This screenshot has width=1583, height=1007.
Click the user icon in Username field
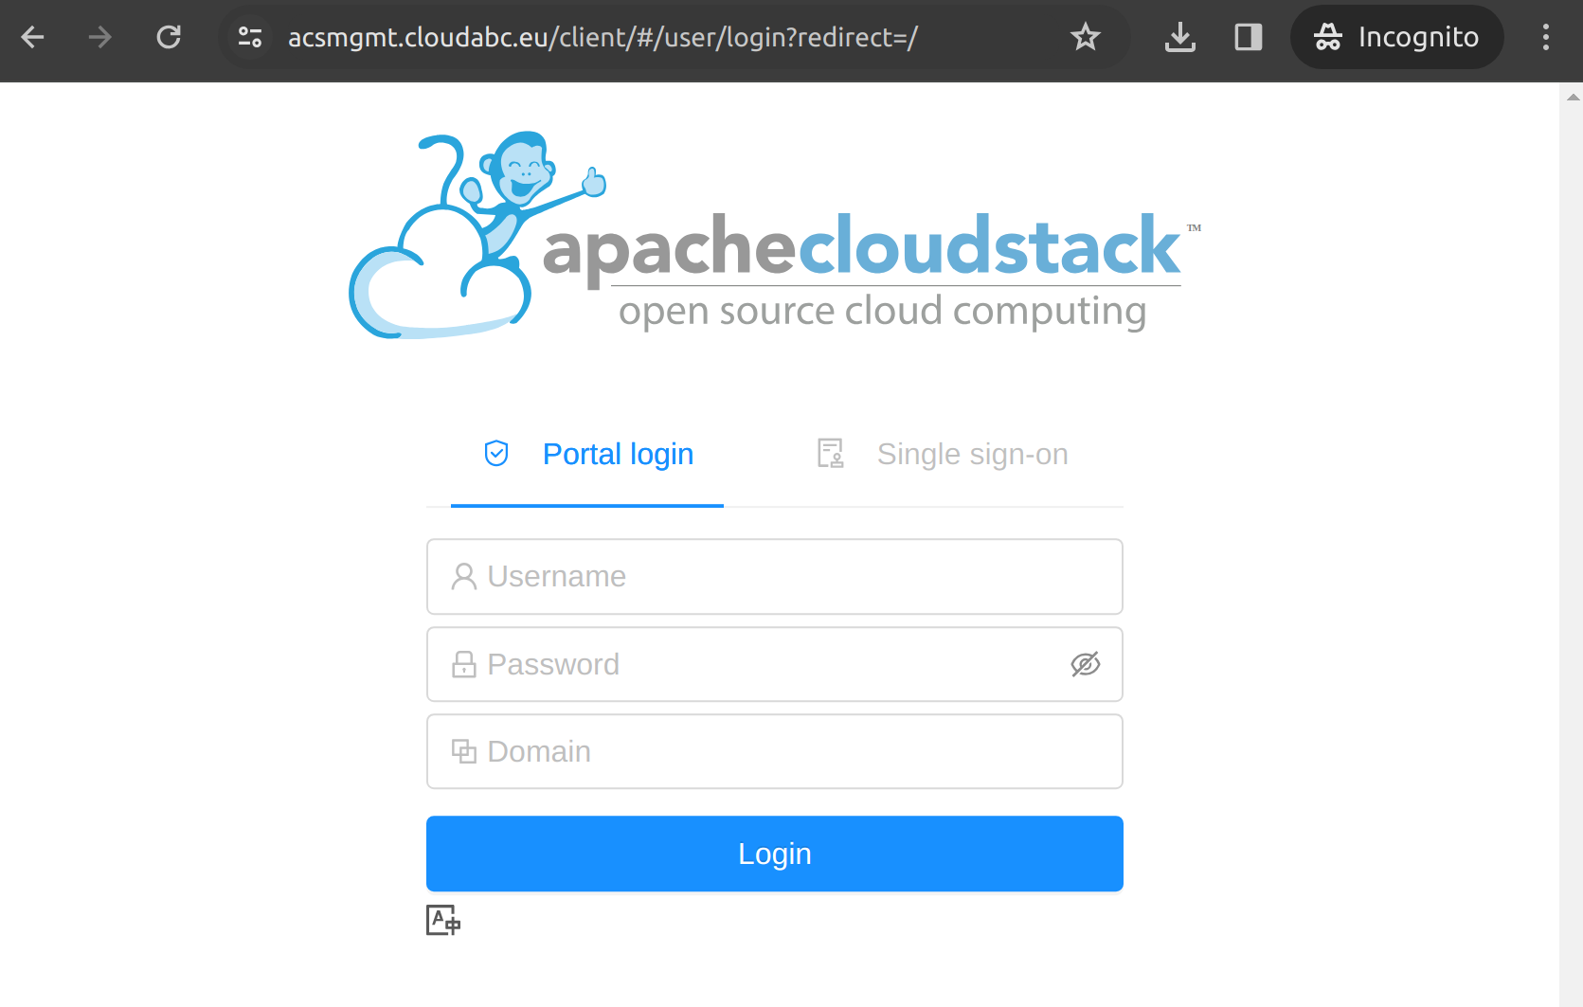[464, 577]
